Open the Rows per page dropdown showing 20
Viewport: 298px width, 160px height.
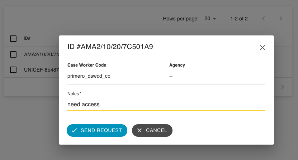210,19
